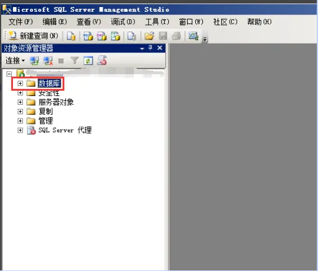This screenshot has height=271, width=318.
Task: Start an Analysis Services XMLA Query
Action: (116, 36)
